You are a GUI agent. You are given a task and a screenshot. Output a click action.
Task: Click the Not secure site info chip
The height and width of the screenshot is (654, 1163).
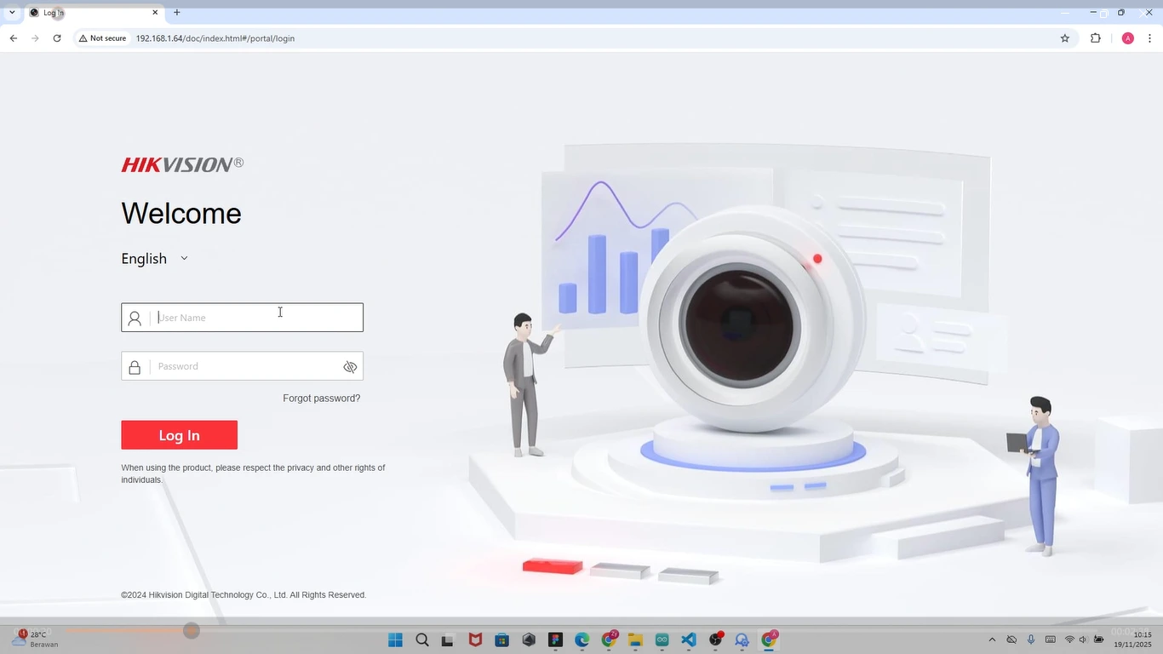click(x=102, y=38)
